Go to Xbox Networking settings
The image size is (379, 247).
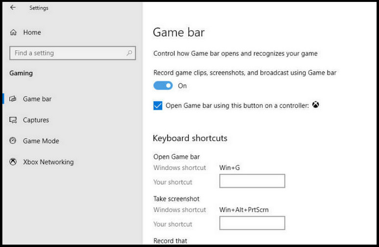click(x=48, y=162)
